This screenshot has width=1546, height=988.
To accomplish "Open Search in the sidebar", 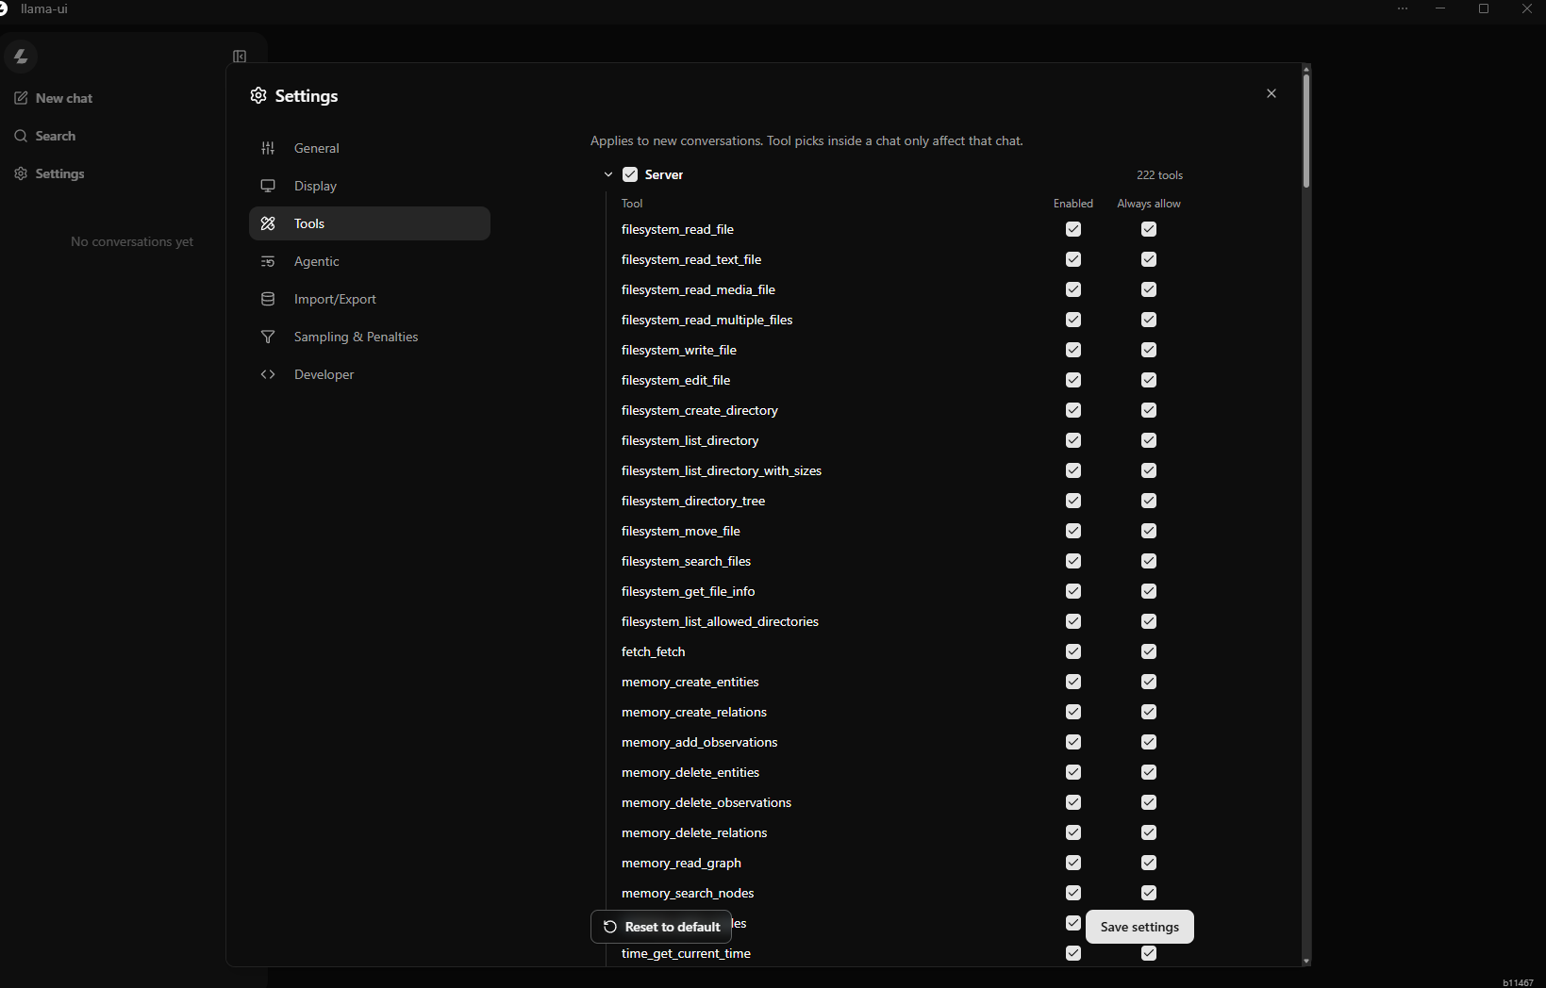I will (56, 136).
